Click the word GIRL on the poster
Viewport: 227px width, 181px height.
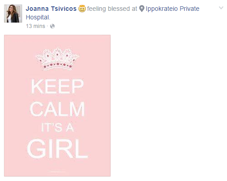(x=57, y=149)
